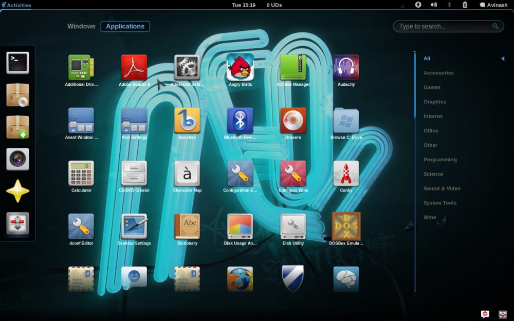Filter by System Tools category

(440, 203)
